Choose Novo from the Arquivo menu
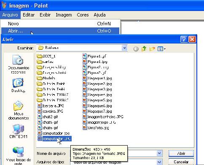The width and height of the screenshot is (204, 165). click(x=60, y=24)
